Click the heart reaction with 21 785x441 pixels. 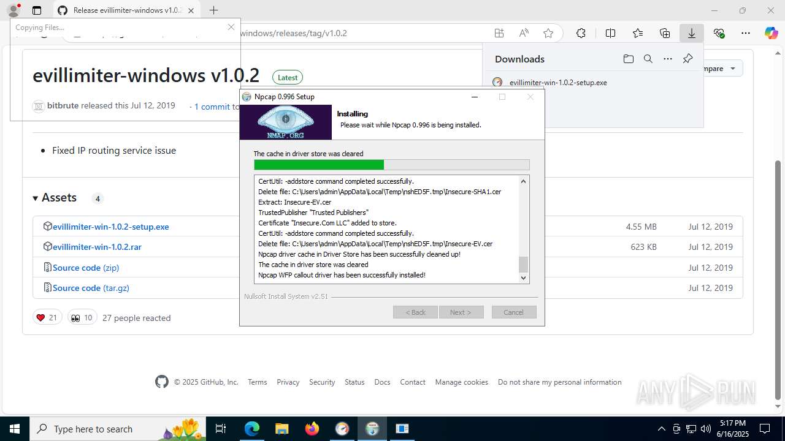[47, 318]
